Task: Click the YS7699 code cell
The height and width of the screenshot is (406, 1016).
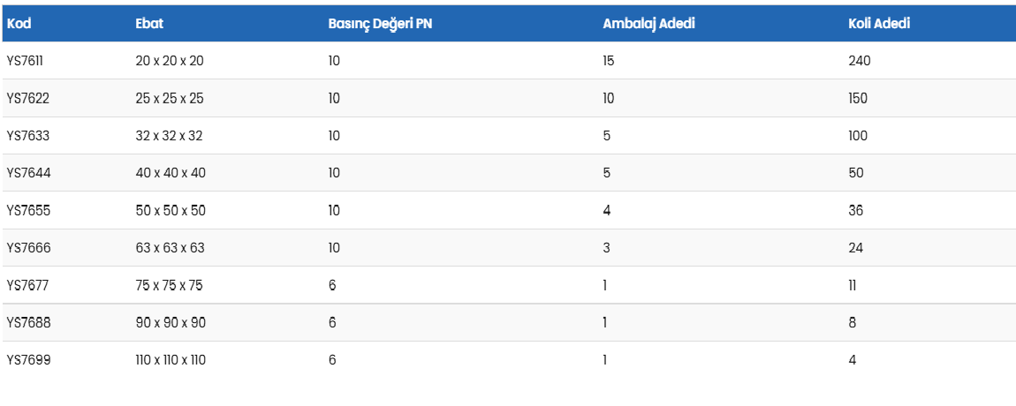Action: 28,360
